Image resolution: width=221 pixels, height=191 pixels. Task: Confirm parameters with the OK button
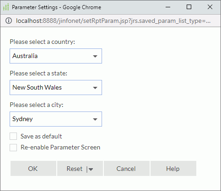click(33, 169)
